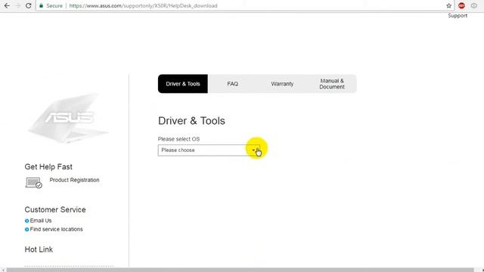484x272 pixels.
Task: Open the Warranty tab
Action: tap(282, 84)
